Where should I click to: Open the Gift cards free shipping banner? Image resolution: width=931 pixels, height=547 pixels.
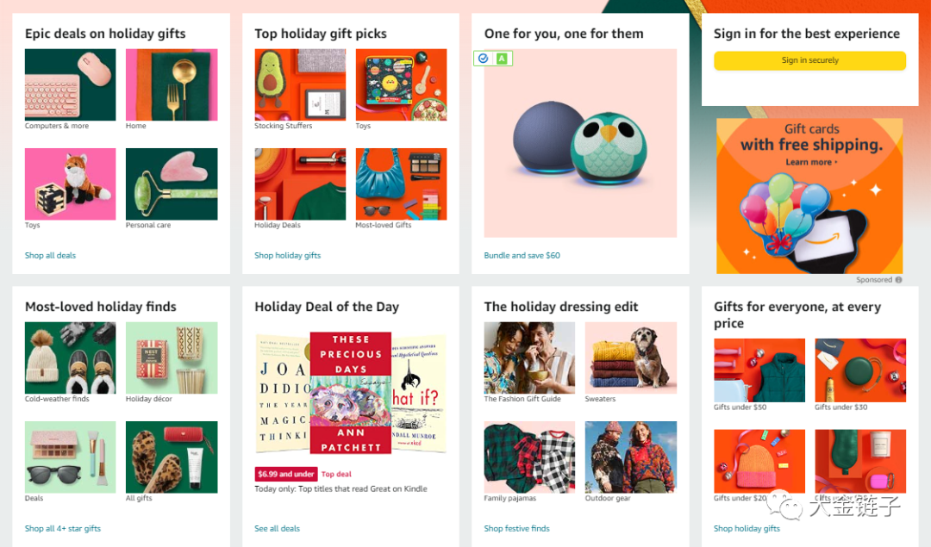tap(809, 196)
